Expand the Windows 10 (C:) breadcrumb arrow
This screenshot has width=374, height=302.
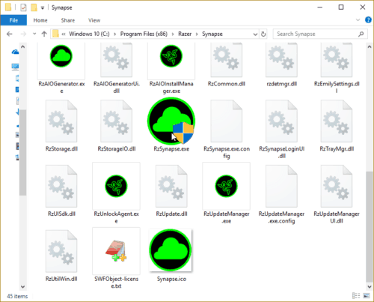coord(114,34)
